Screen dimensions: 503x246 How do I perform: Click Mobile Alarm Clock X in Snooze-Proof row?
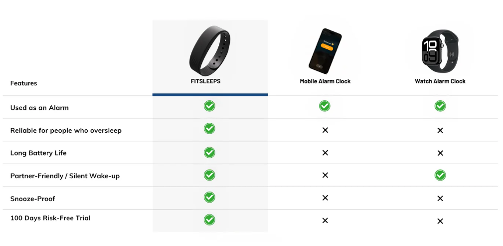pos(325,198)
